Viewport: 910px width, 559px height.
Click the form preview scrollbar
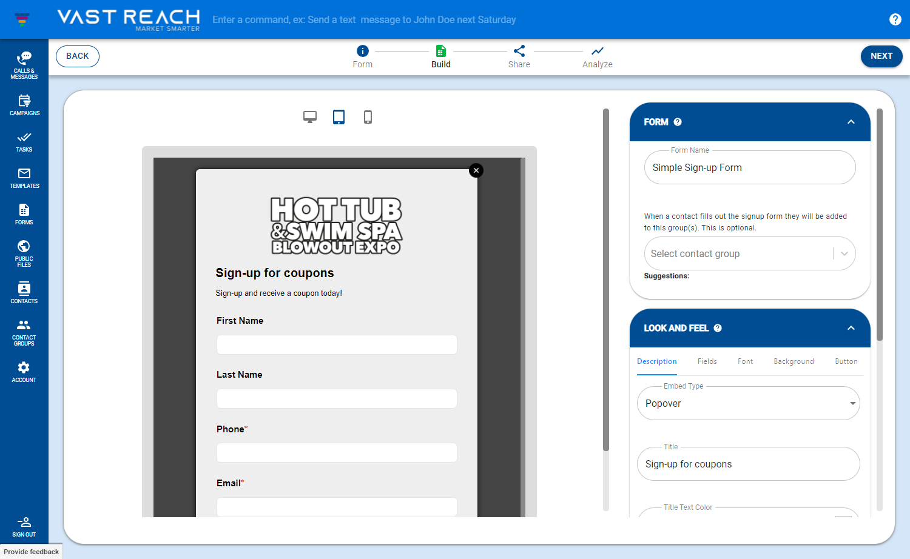point(605,280)
